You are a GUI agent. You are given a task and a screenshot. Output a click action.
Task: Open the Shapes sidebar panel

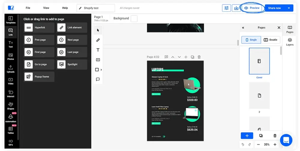(11, 106)
